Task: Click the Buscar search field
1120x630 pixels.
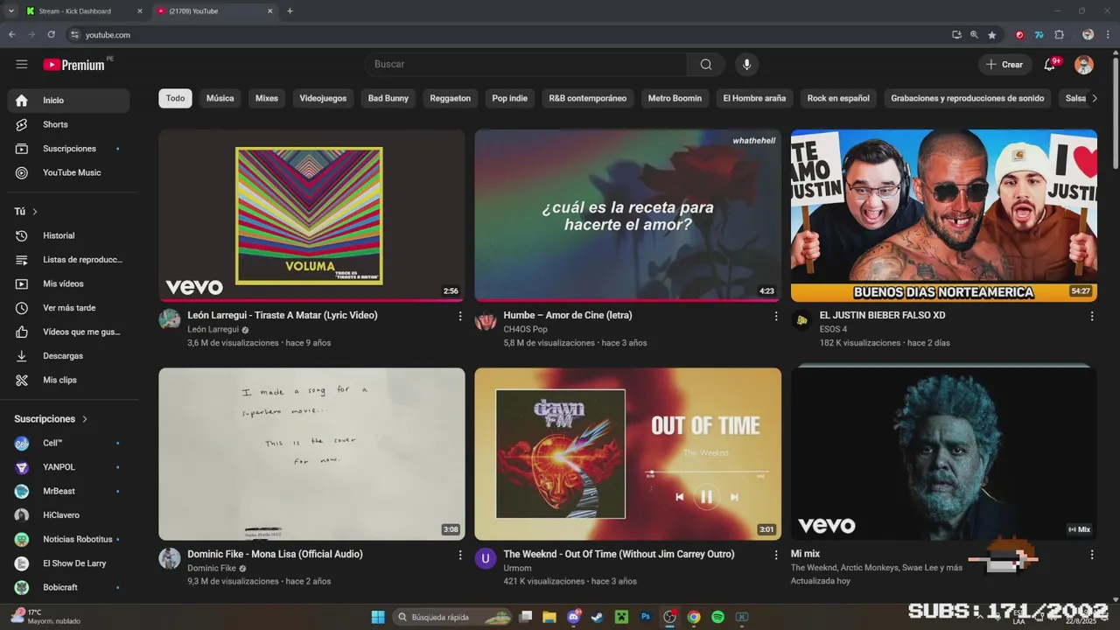Action: click(x=525, y=64)
